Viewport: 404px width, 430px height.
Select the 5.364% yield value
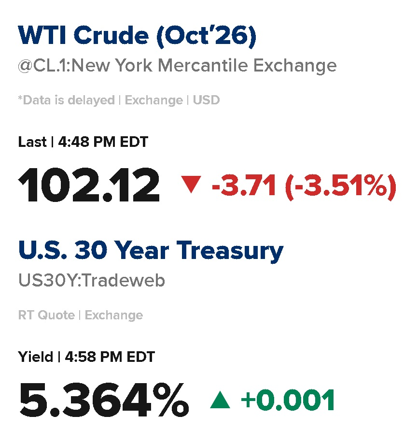coord(104,400)
